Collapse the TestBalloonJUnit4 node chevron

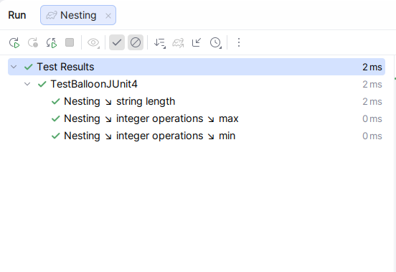coord(27,84)
